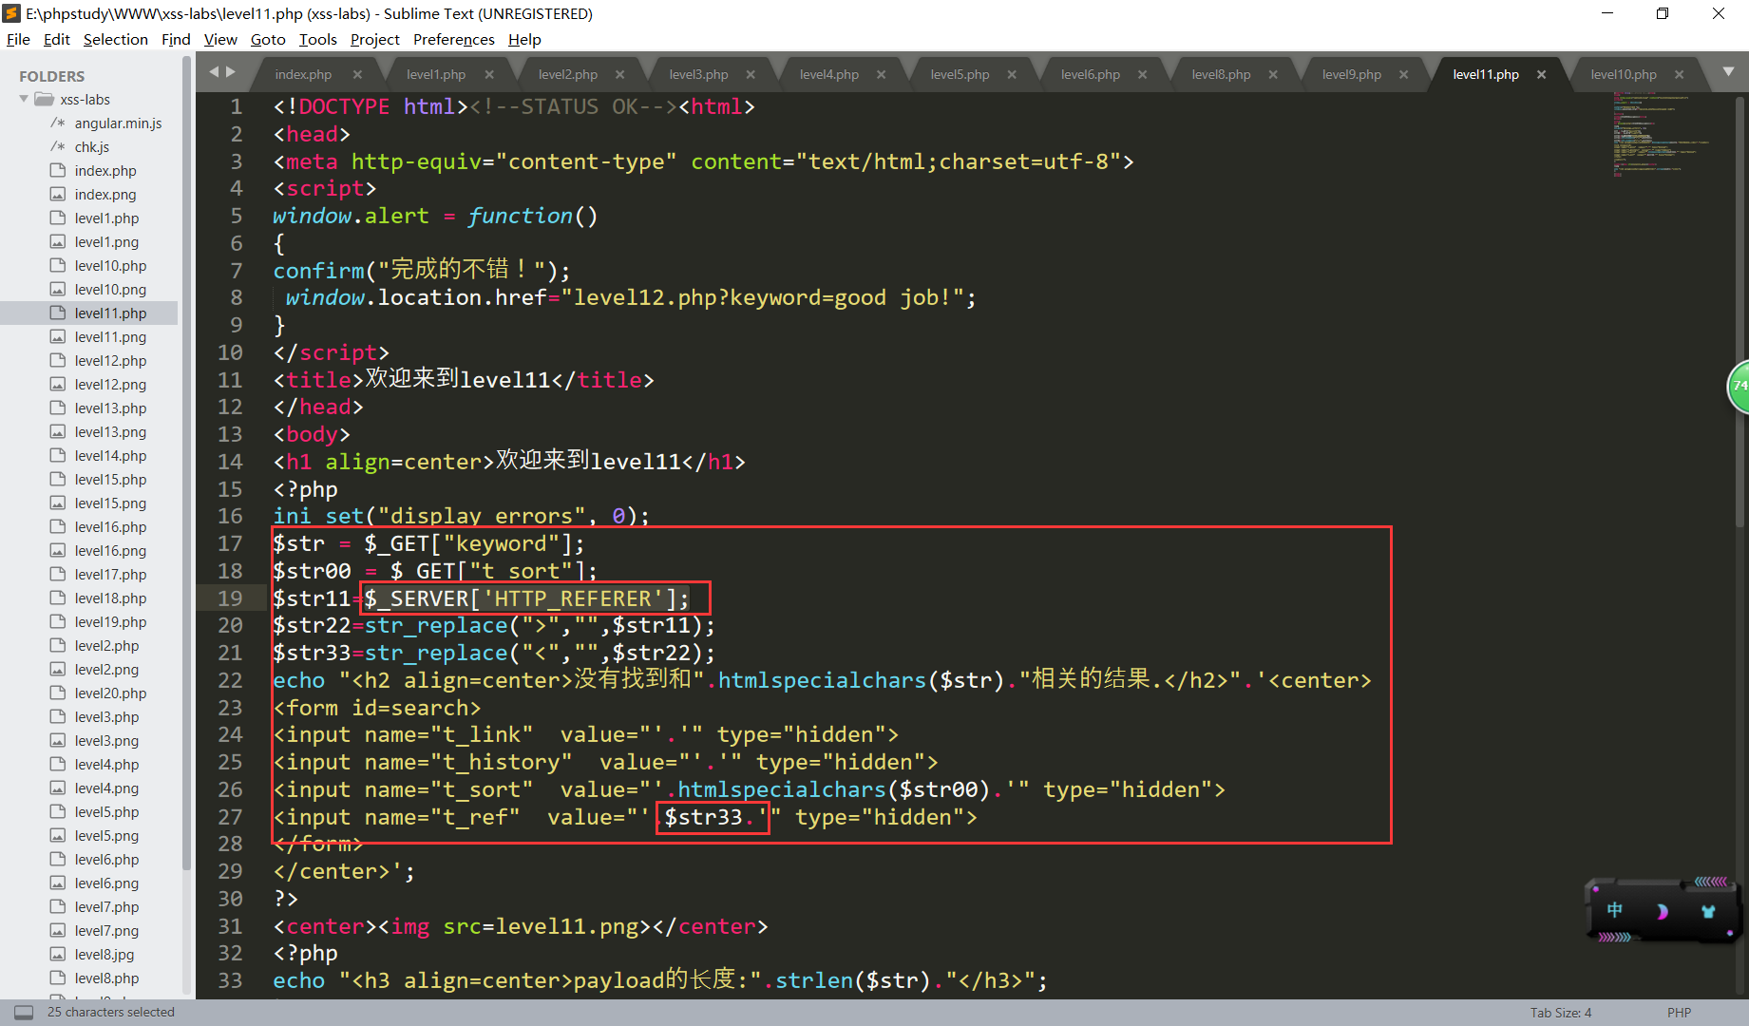Toggle the moon icon in IME toolbar
The width and height of the screenshot is (1749, 1026).
[x=1662, y=911]
